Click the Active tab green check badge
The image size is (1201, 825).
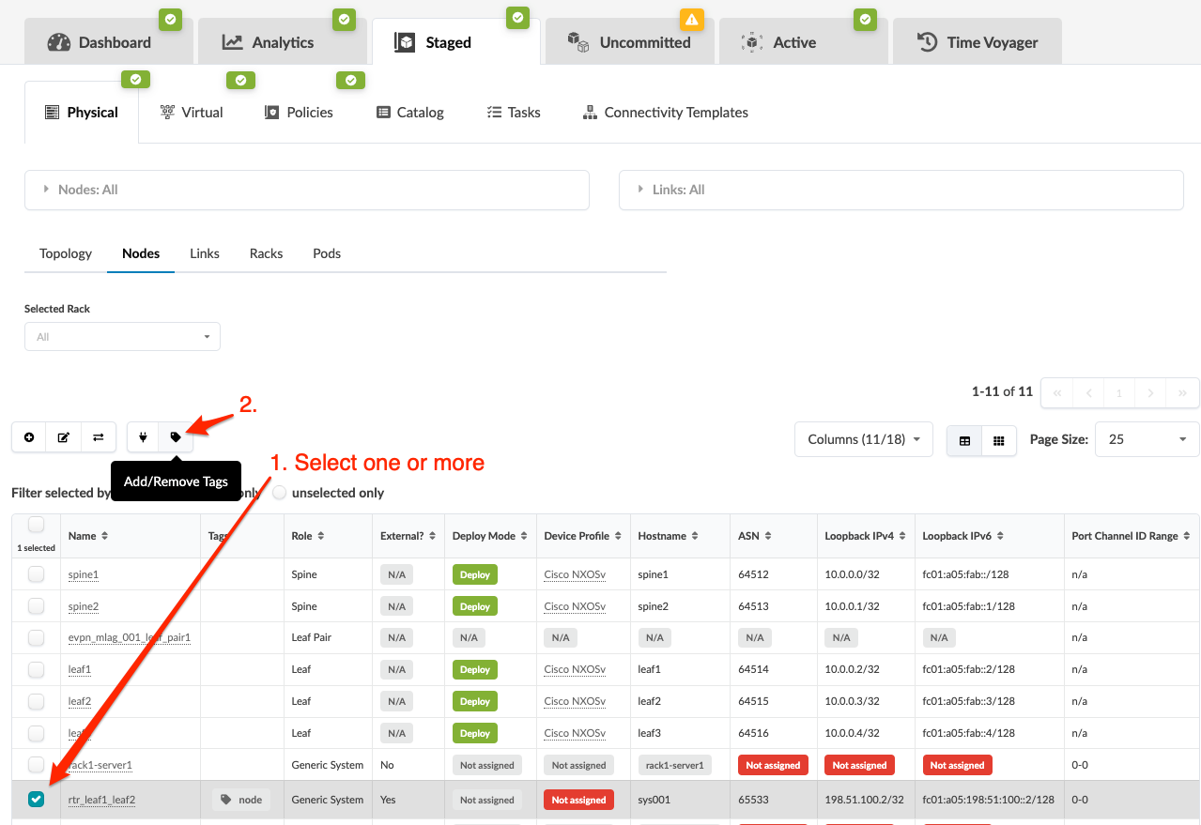(x=865, y=18)
